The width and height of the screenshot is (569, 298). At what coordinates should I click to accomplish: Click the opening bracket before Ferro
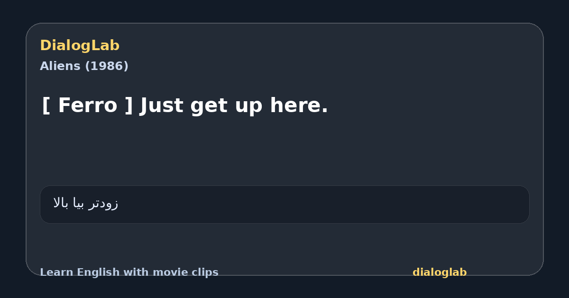click(x=46, y=105)
